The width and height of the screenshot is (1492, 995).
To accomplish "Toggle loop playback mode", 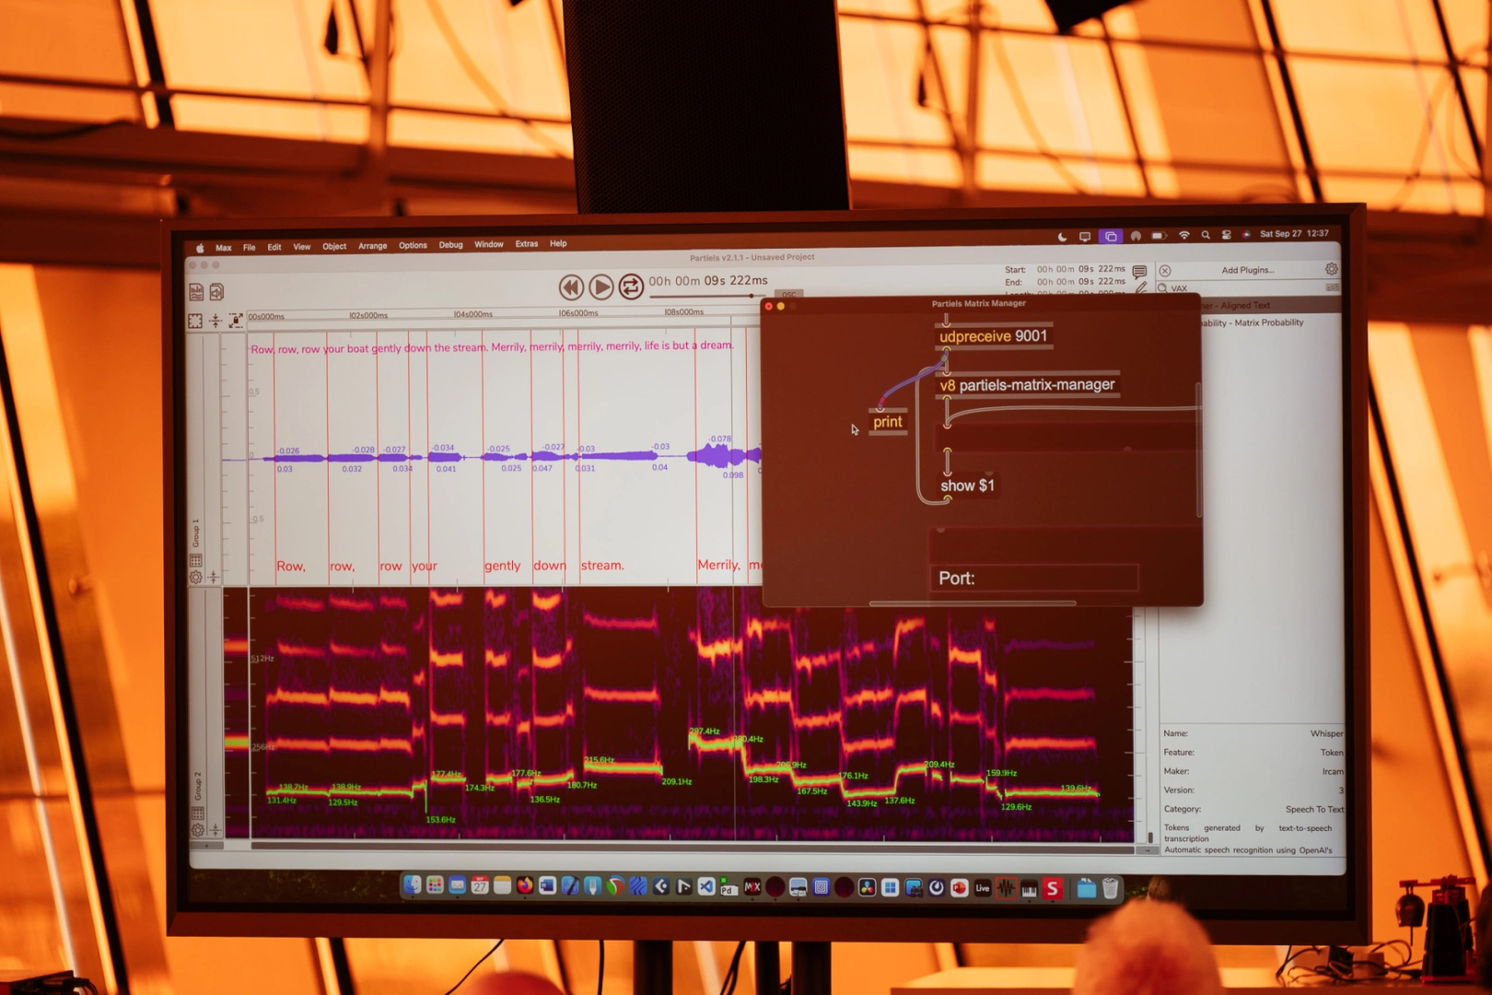I will [x=631, y=287].
